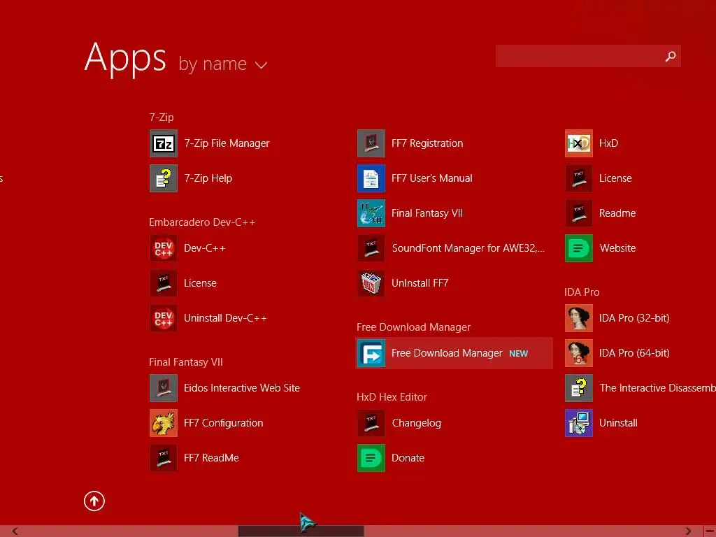Open HxD Changelog icon
The height and width of the screenshot is (537, 716).
coord(371,423)
